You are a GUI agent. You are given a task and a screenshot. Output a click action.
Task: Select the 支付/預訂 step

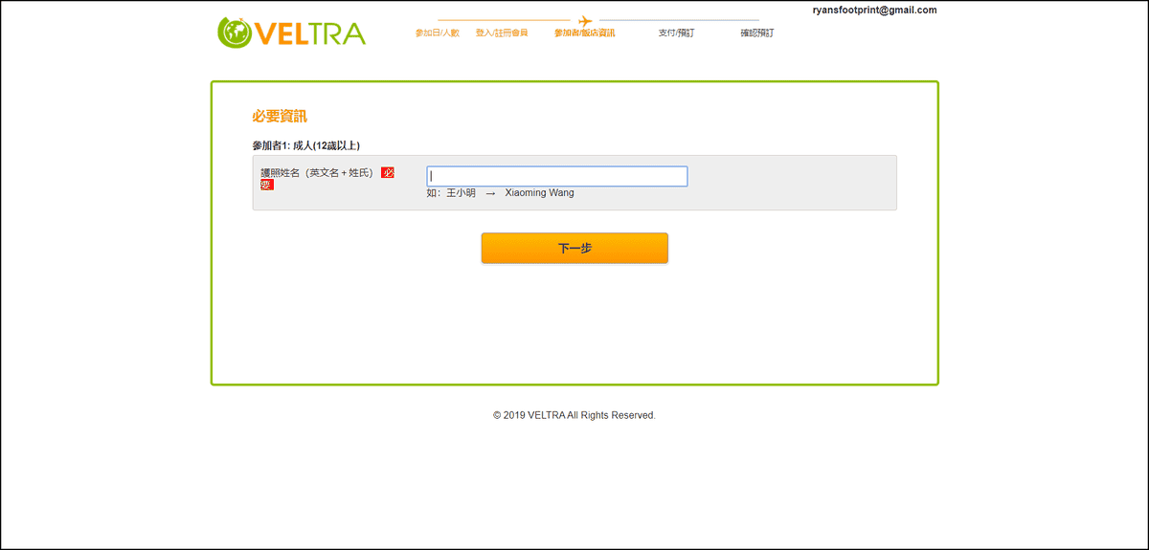676,33
